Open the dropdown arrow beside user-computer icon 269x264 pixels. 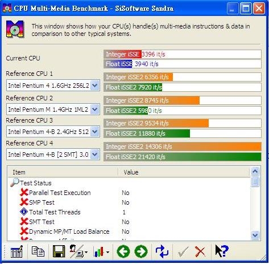pos(86,252)
